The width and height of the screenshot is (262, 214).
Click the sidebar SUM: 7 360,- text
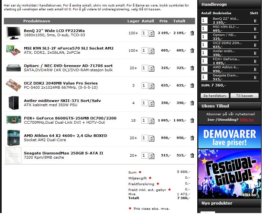point(213,85)
